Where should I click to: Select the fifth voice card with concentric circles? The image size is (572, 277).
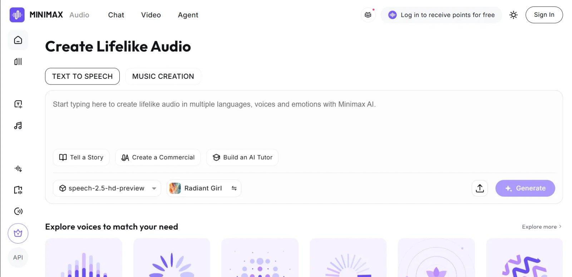[436, 258]
